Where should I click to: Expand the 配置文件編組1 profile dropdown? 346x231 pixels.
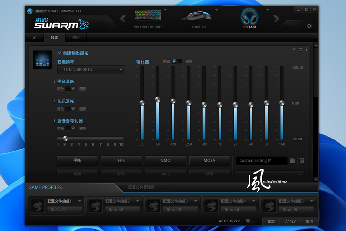pos(80,201)
